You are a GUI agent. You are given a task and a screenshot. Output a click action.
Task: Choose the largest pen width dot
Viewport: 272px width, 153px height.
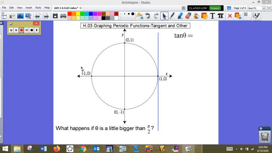pyautogui.click(x=133, y=14)
